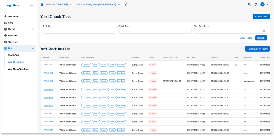Open the TASK-4720 link

click(49, 81)
